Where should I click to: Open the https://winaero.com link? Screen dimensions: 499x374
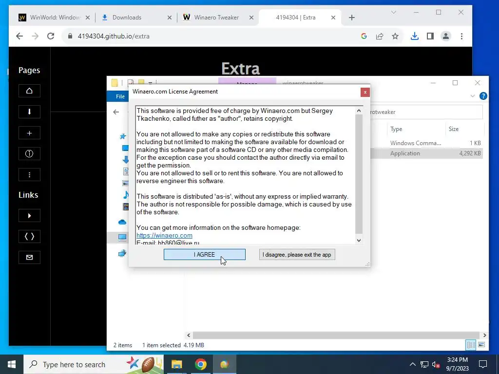[x=164, y=235]
